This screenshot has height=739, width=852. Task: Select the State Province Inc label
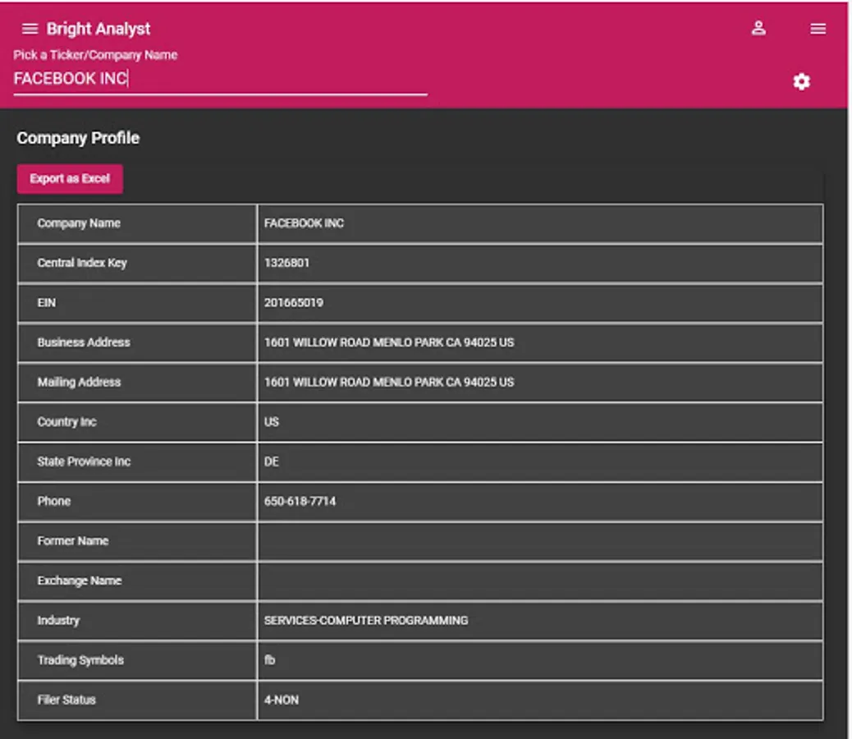pyautogui.click(x=84, y=461)
